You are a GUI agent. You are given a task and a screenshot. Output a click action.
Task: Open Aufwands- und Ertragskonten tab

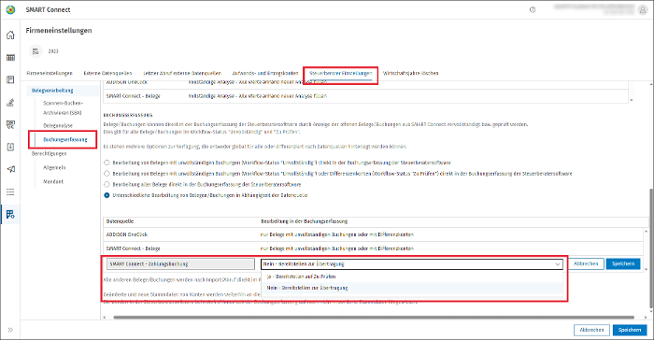[265, 73]
